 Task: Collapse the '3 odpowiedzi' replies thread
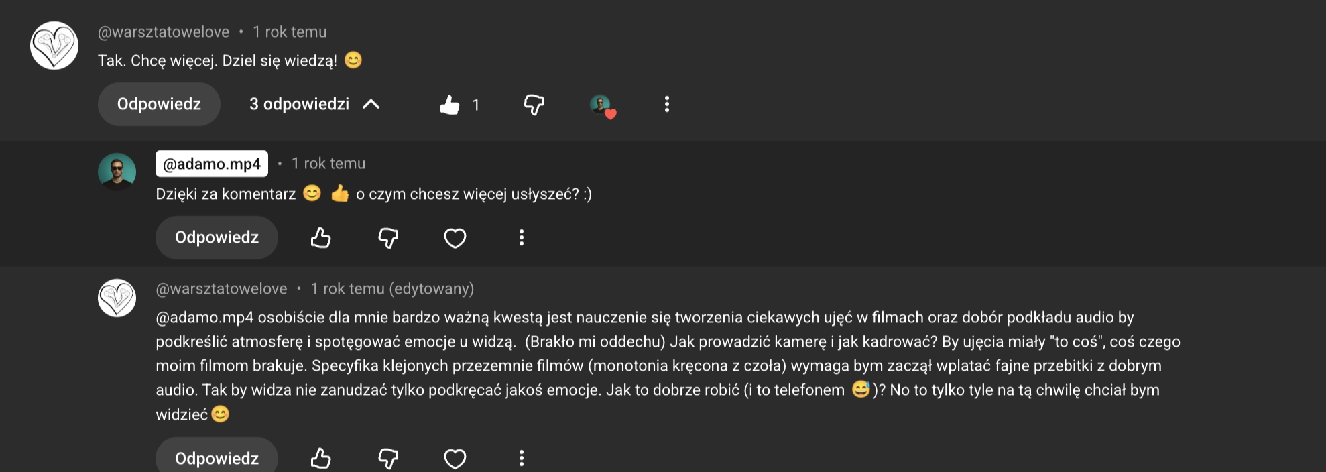tap(313, 105)
